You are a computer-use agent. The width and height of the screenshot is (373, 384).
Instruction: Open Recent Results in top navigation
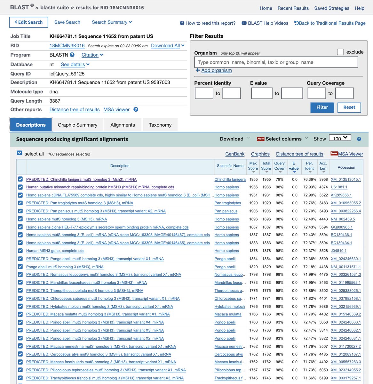coord(293,8)
